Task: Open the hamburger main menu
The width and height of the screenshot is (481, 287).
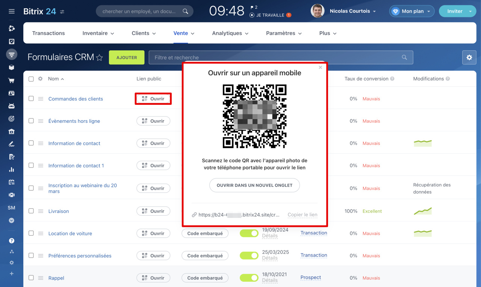Action: [x=12, y=11]
